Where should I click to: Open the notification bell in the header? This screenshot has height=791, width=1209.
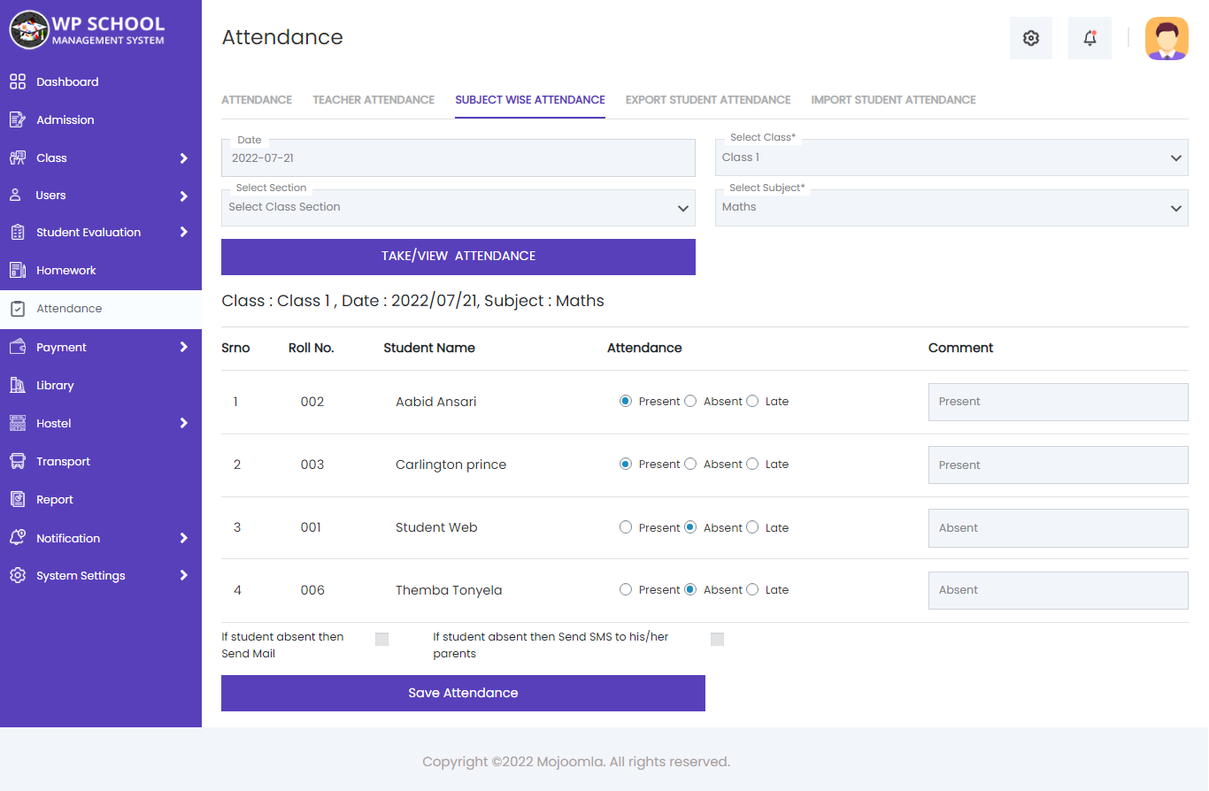click(1090, 37)
